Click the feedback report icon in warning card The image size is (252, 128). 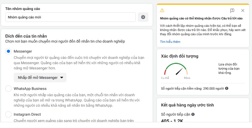(232, 11)
